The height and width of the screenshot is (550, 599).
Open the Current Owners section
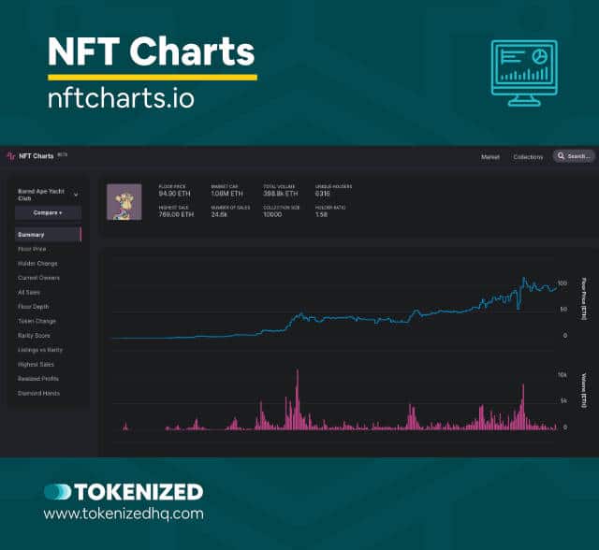[38, 278]
